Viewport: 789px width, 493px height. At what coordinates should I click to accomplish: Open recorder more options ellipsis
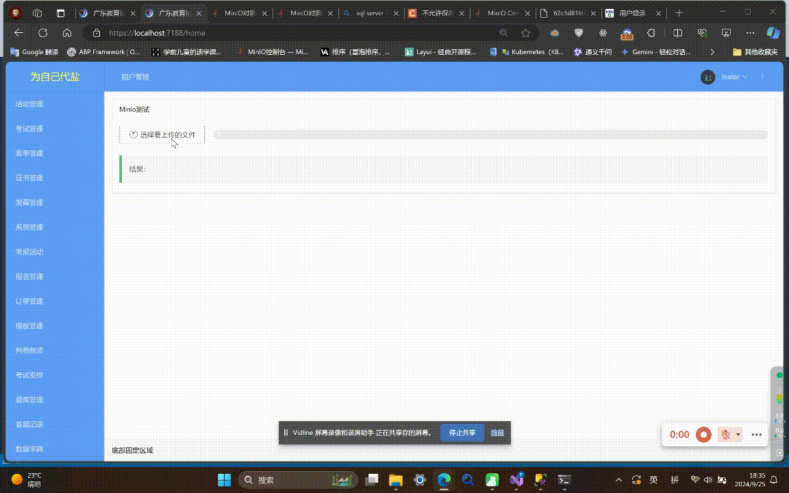pos(756,435)
